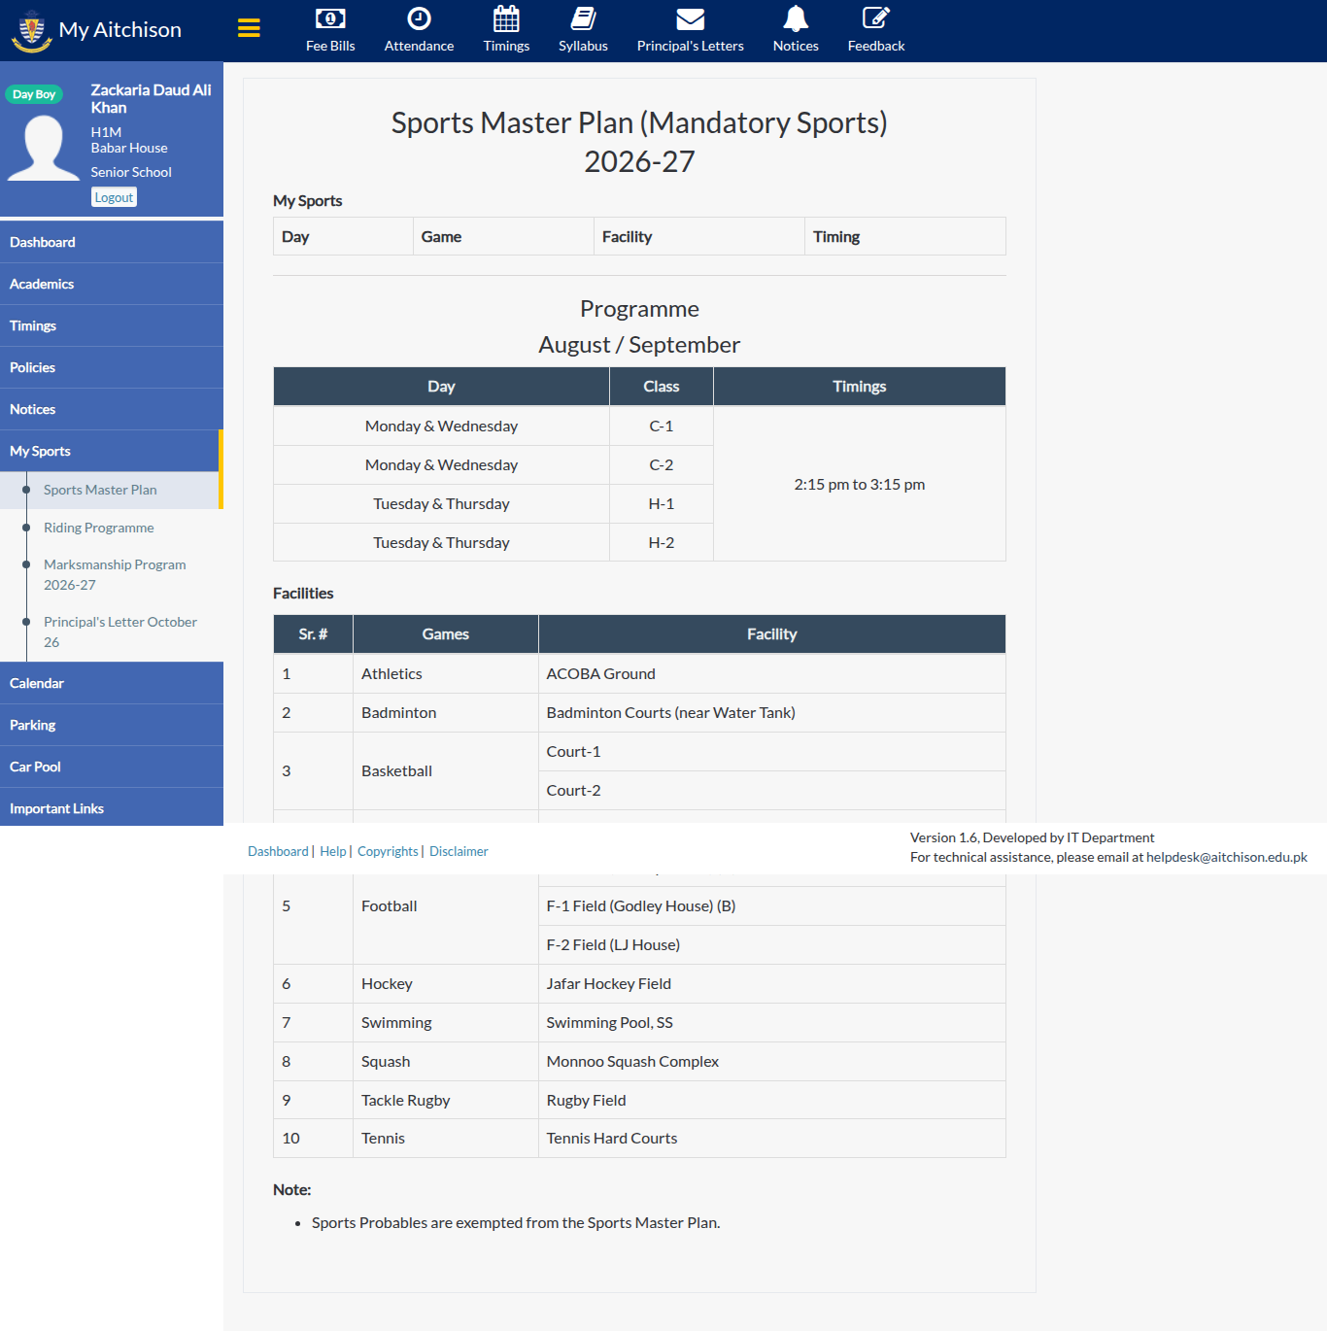Open Car Pool sidebar item
Image resolution: width=1327 pixels, height=1331 pixels.
112,767
